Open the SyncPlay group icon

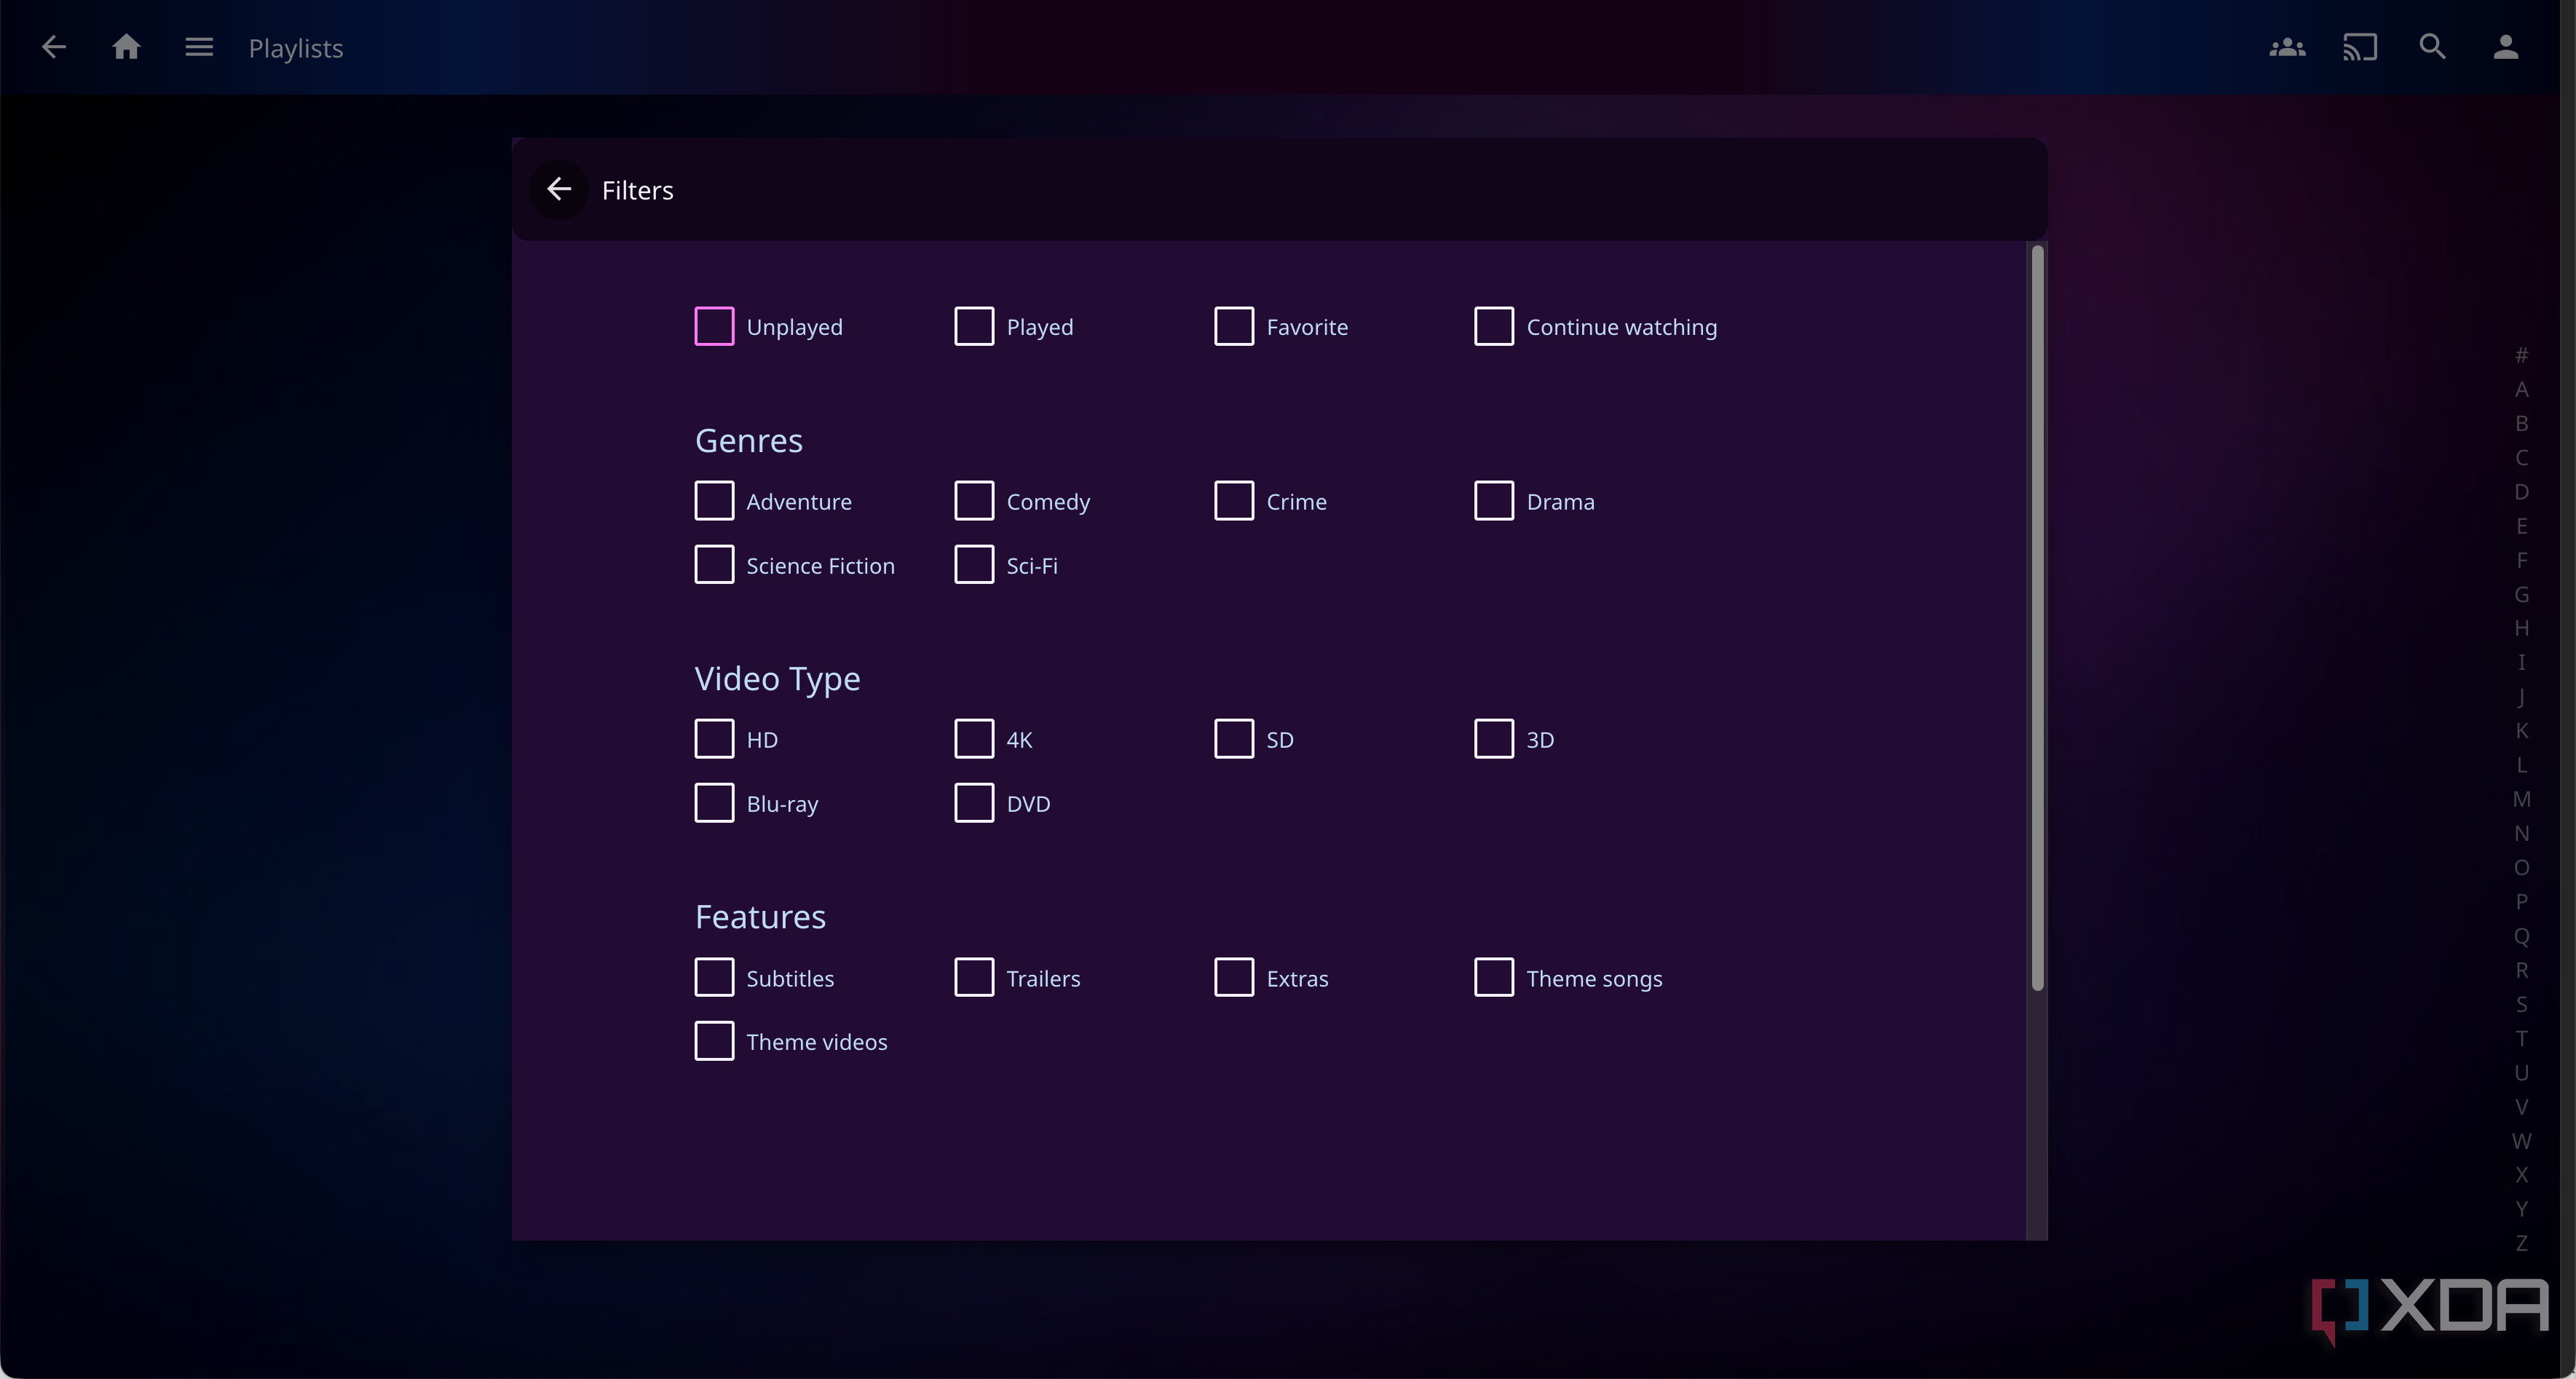pos(2287,47)
